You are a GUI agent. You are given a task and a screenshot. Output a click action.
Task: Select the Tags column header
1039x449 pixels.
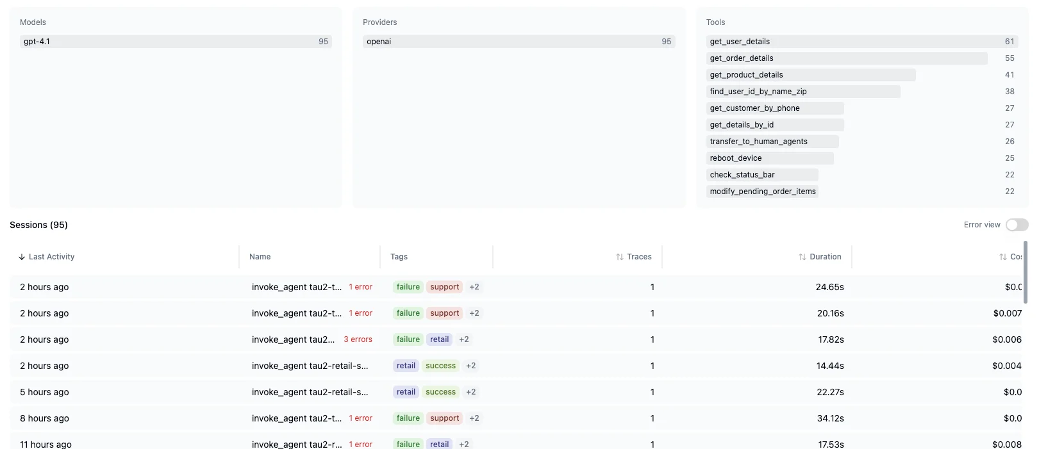click(399, 257)
